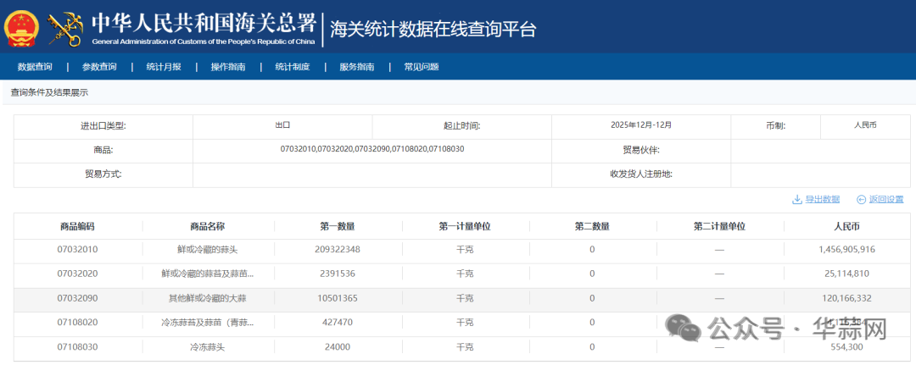The width and height of the screenshot is (916, 365).
Task: Go to the 统计月报 menu item
Action: [x=164, y=67]
